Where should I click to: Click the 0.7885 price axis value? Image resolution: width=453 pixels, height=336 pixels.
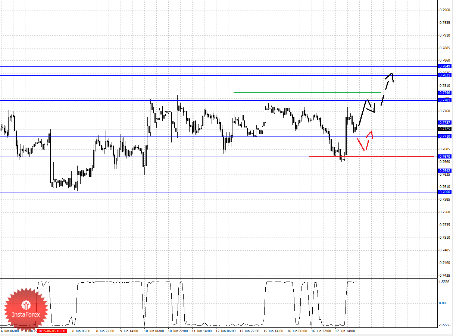(445, 48)
